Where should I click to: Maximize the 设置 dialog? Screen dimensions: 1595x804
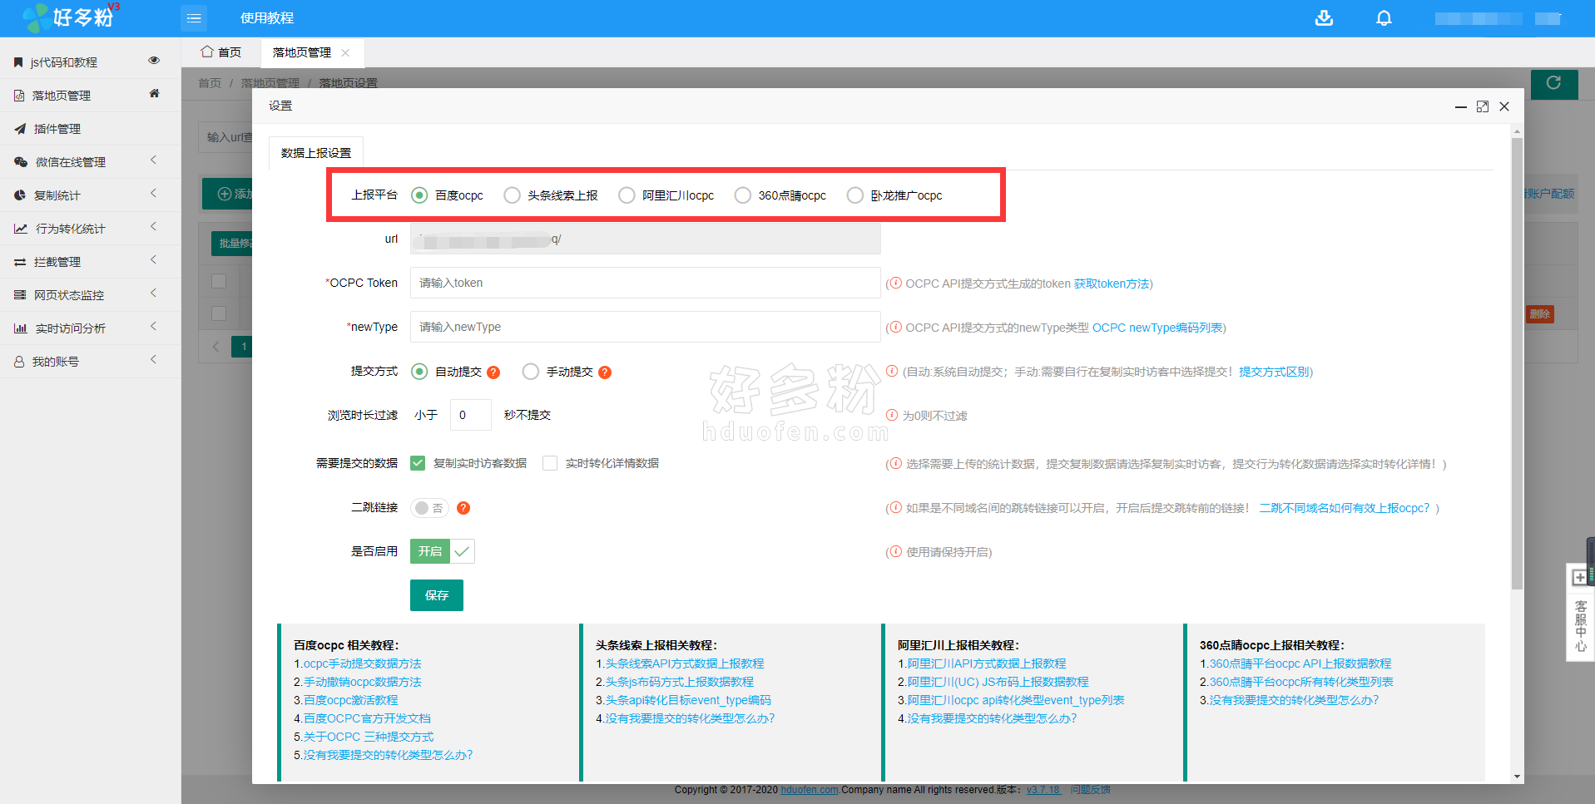1483,106
